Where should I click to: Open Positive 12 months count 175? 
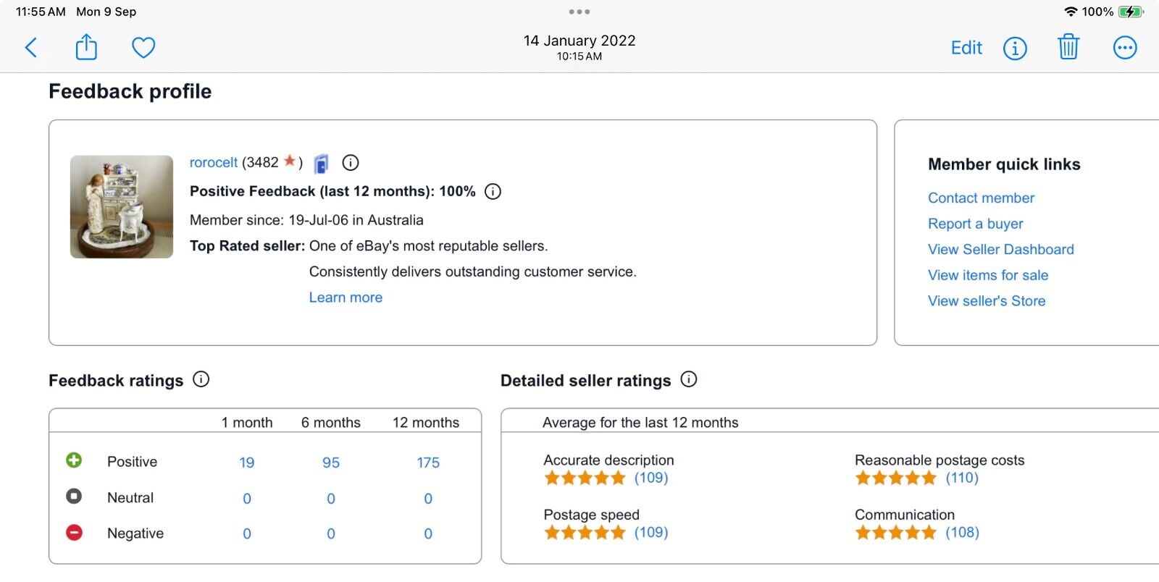point(428,463)
